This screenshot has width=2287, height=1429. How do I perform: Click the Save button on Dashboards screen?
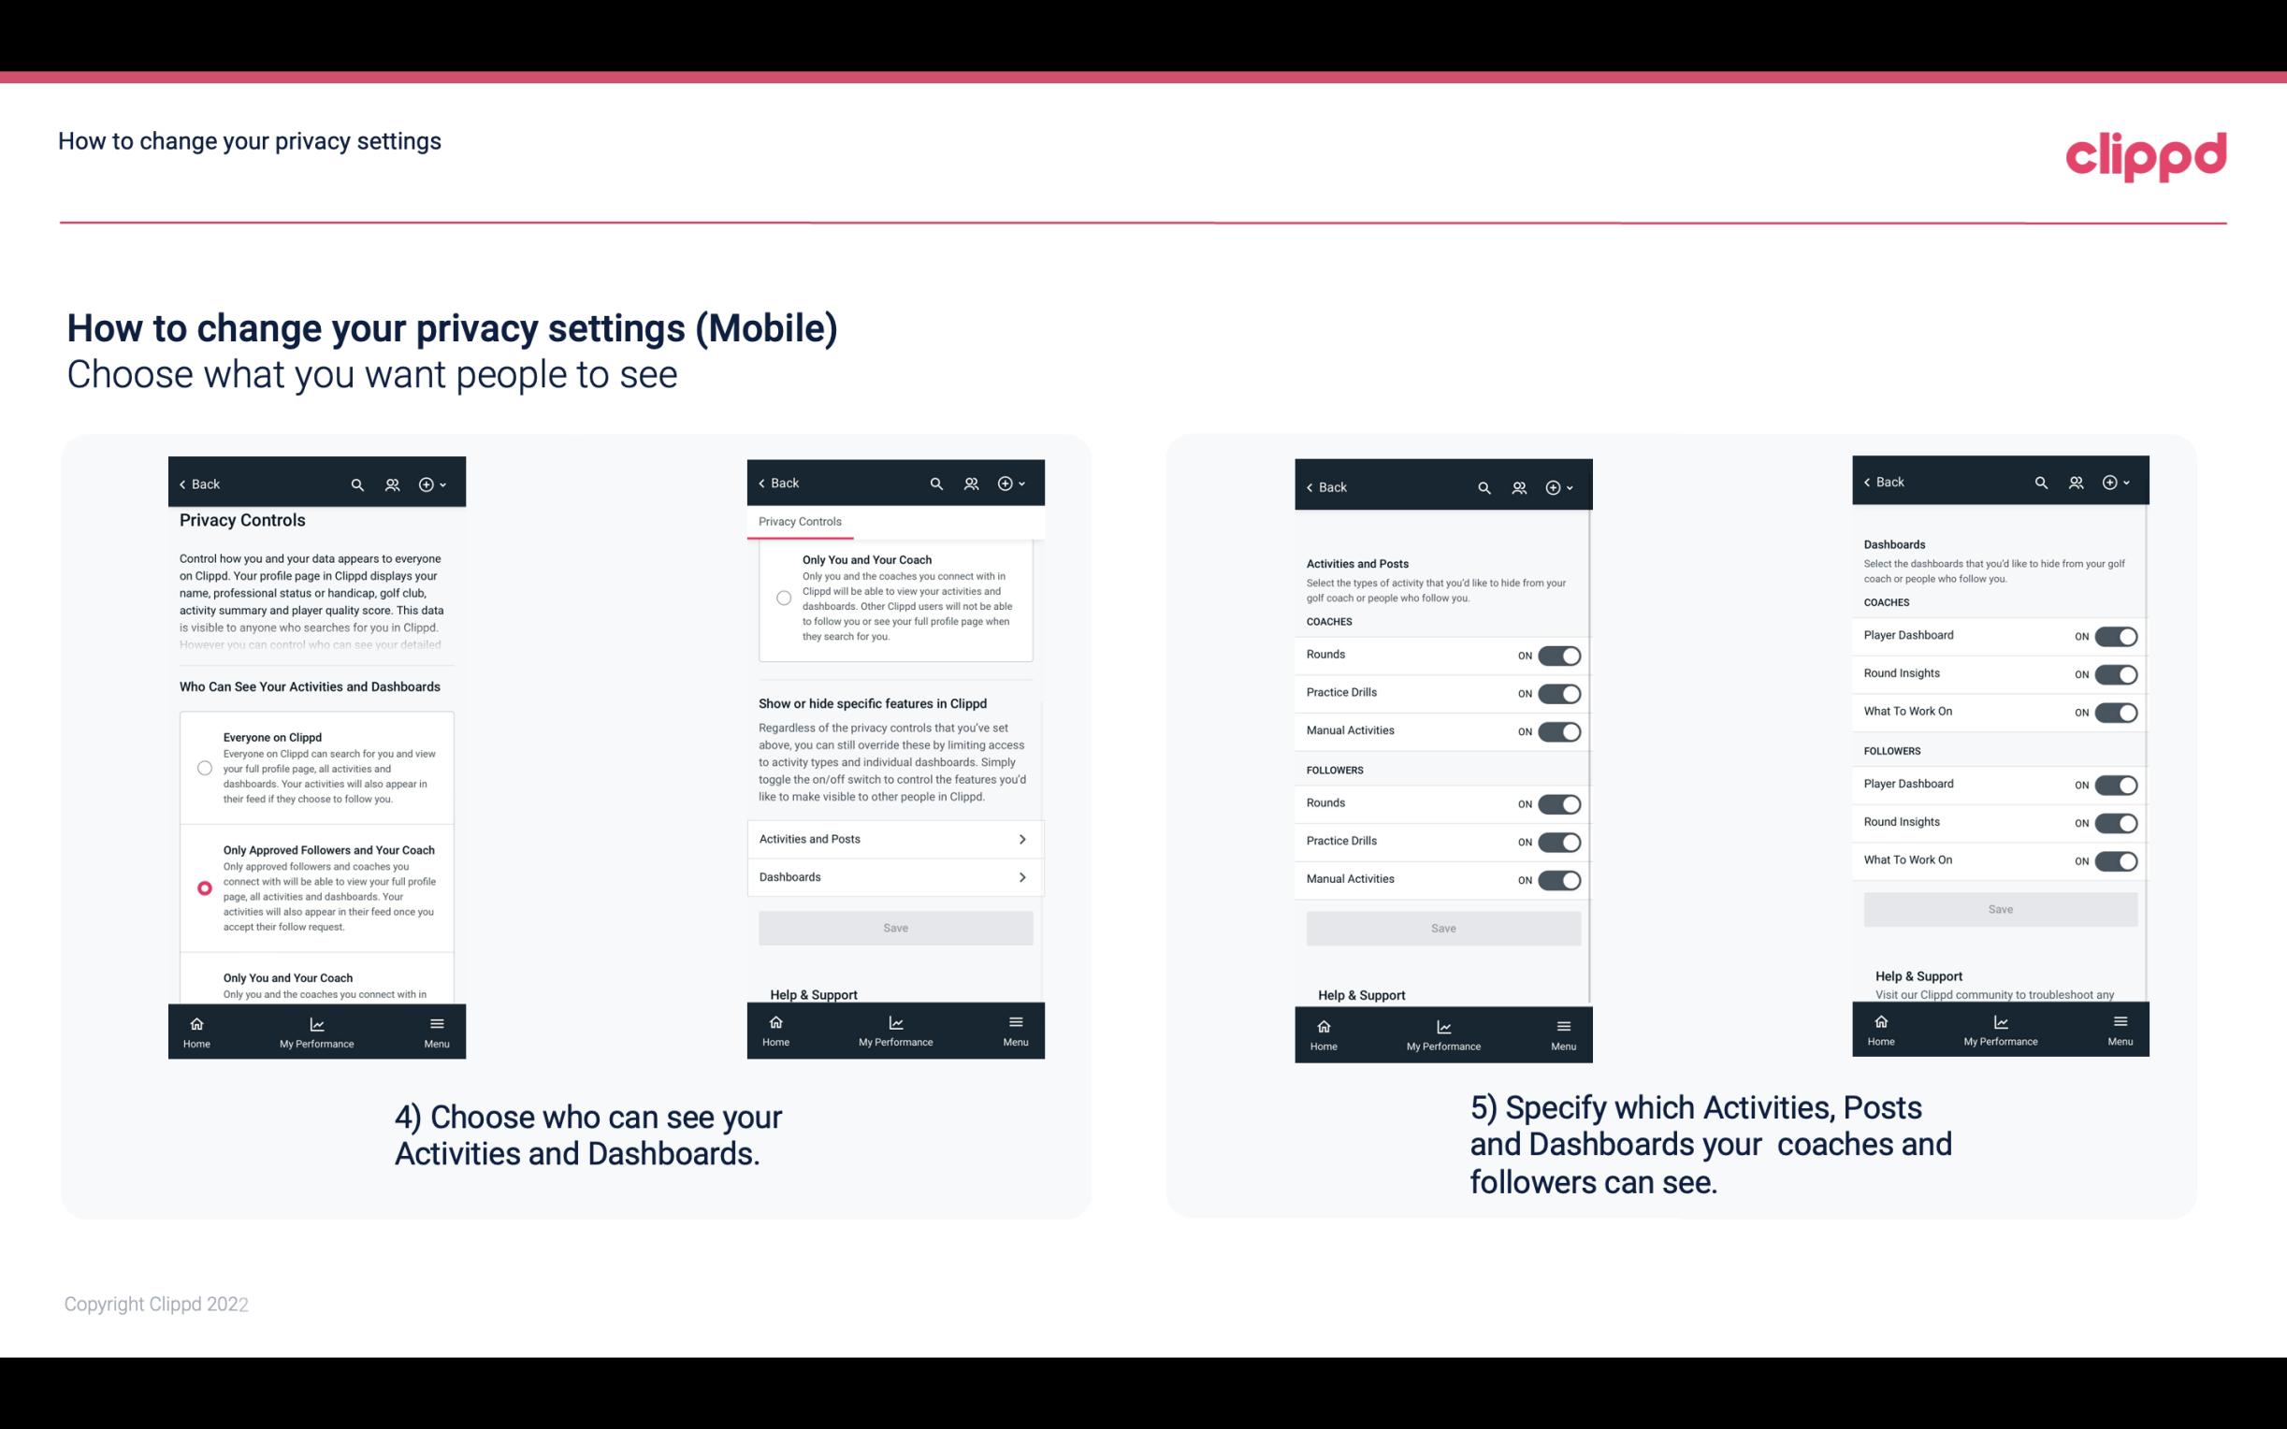point(1999,909)
